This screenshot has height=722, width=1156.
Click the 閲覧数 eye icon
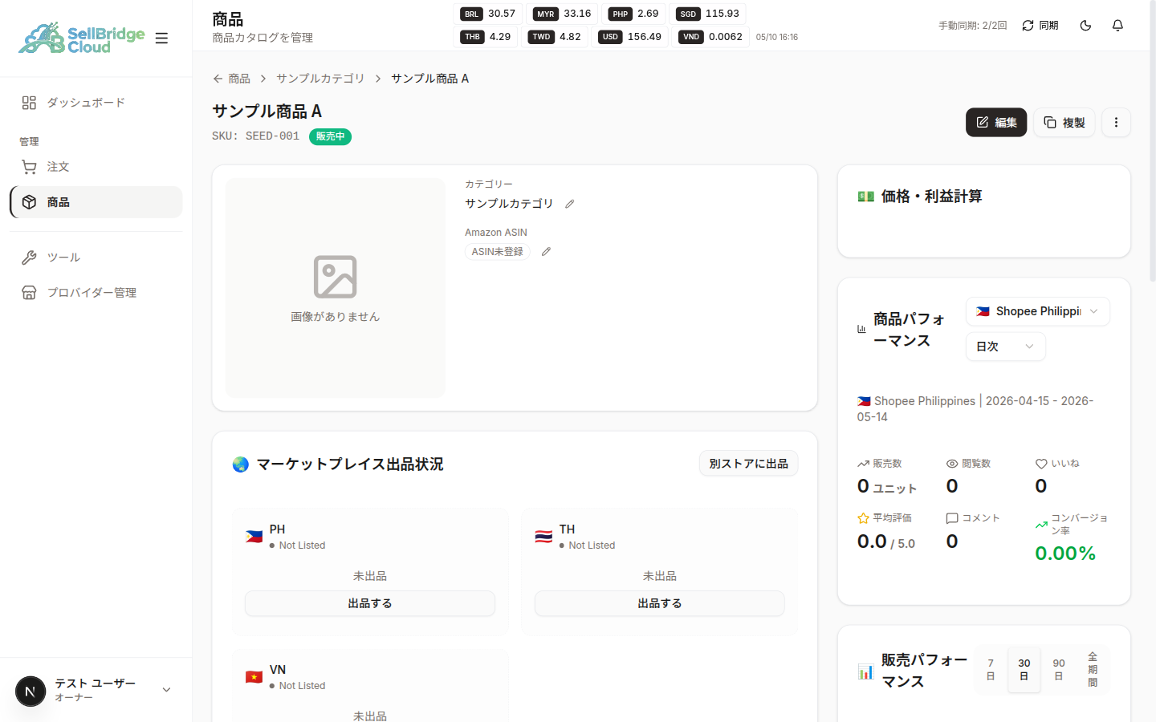952,464
